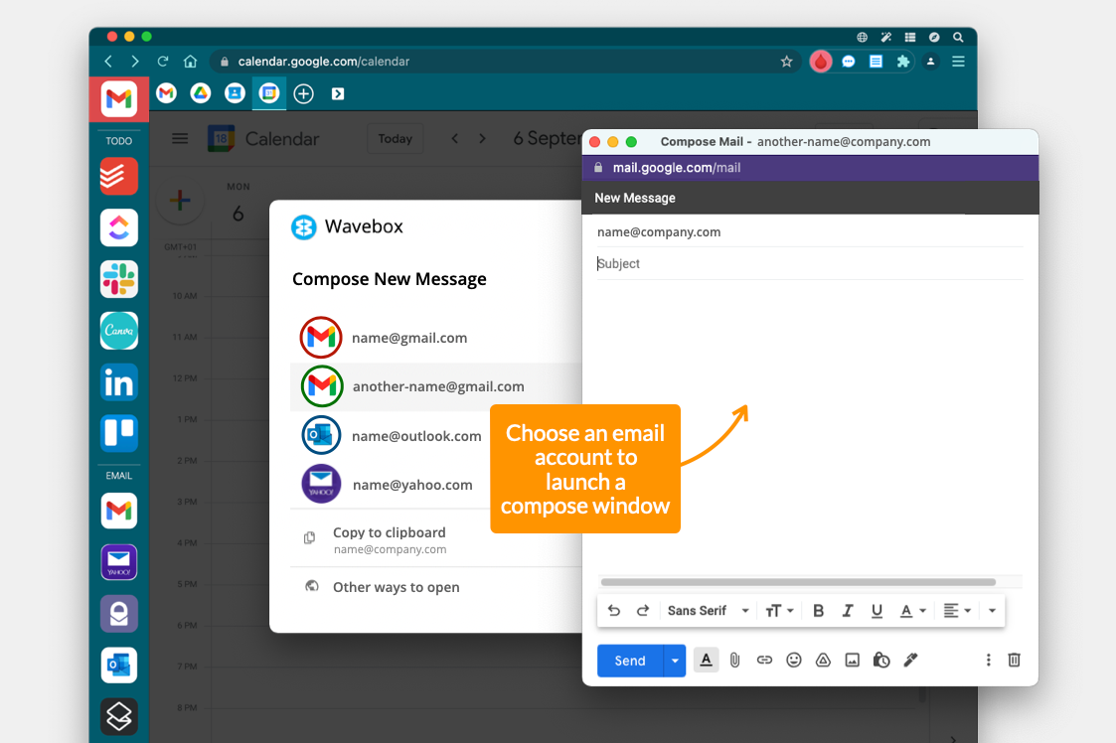Open the Outlook app in the sidebar
The image size is (1116, 743).
119,666
